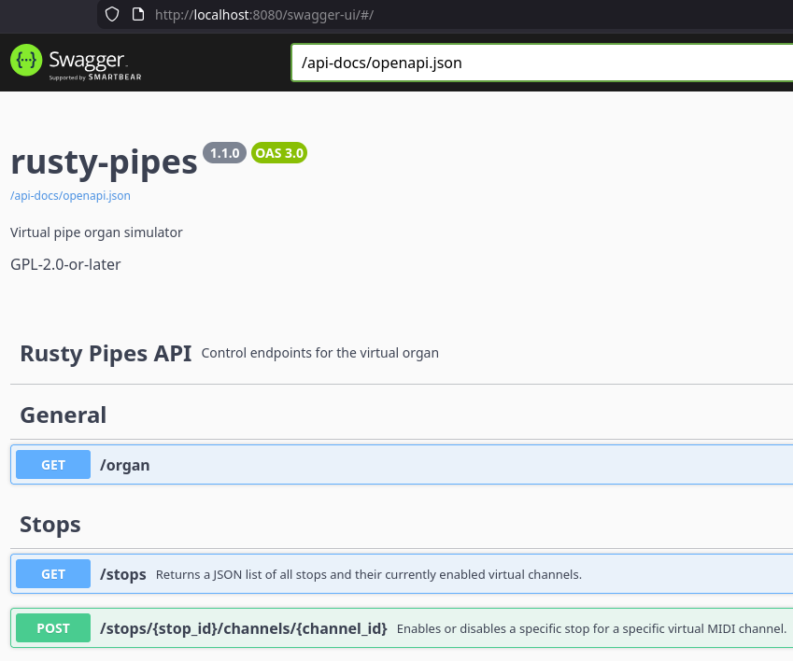Click the Swagger wordmark text
The height and width of the screenshot is (661, 793).
(x=86, y=60)
